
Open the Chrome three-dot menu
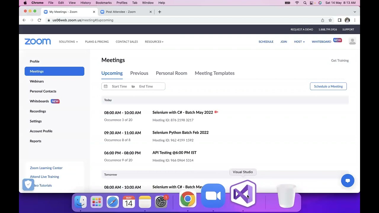click(x=355, y=20)
